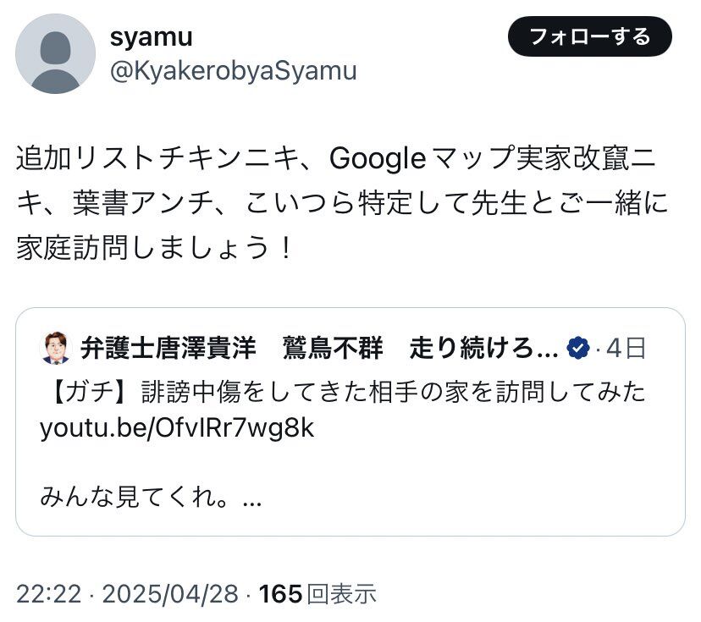Select the quoted author name 弁護士唐澤貴洋
The width and height of the screenshot is (701, 622).
point(168,349)
